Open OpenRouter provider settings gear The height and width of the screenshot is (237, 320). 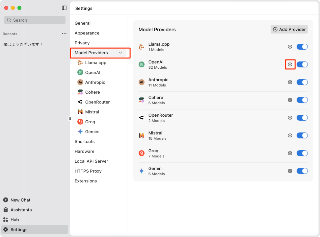[290, 118]
